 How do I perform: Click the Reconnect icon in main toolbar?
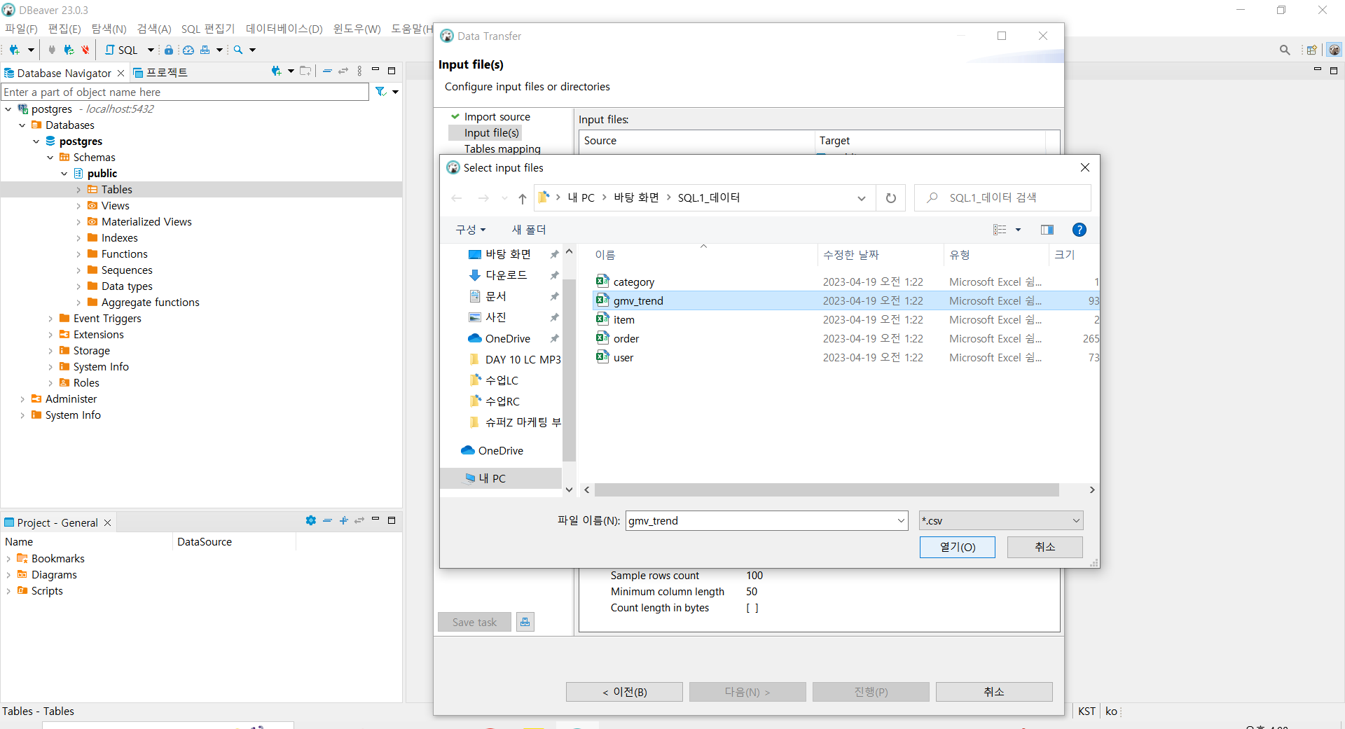tap(69, 50)
